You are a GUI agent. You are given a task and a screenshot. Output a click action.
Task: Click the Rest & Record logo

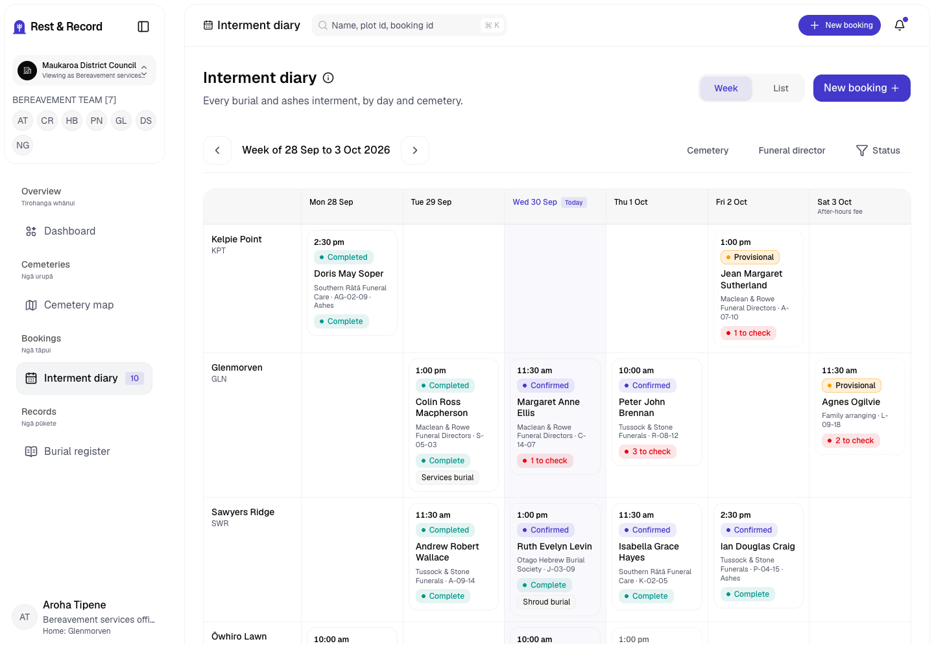click(58, 27)
